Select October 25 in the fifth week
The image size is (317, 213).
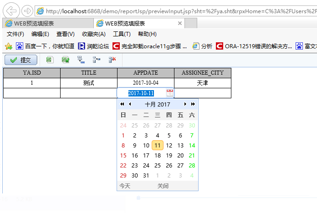pyautogui.click(x=158, y=166)
